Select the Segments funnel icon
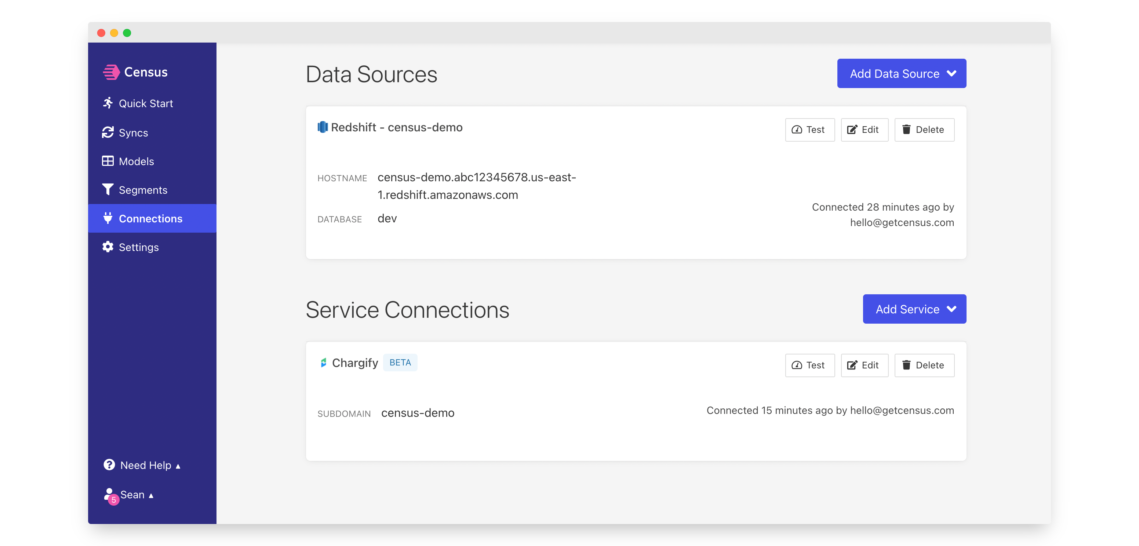The width and height of the screenshot is (1139, 546). [x=108, y=190]
